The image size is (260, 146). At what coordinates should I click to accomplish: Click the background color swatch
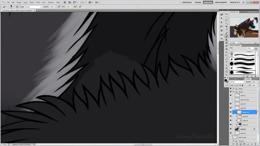click(227, 82)
